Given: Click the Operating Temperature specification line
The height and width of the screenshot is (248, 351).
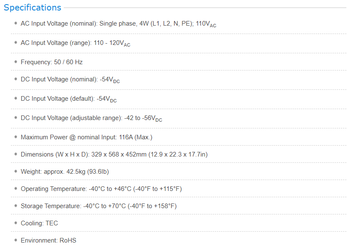Looking at the screenshot, I should [101, 189].
